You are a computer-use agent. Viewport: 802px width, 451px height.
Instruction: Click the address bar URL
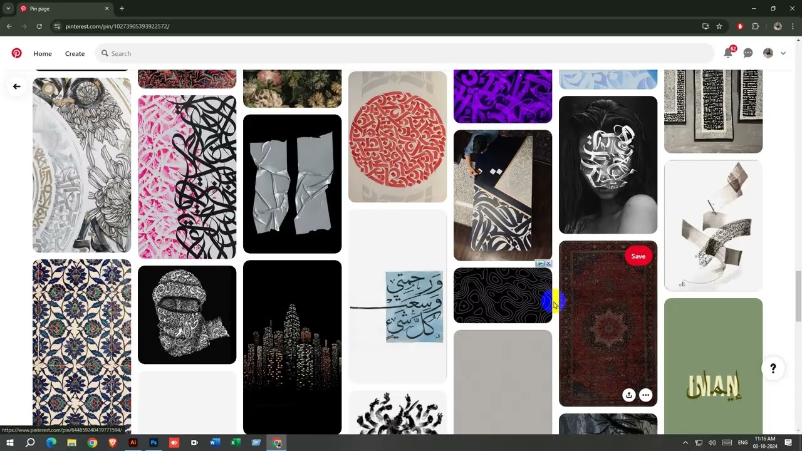[x=117, y=26]
